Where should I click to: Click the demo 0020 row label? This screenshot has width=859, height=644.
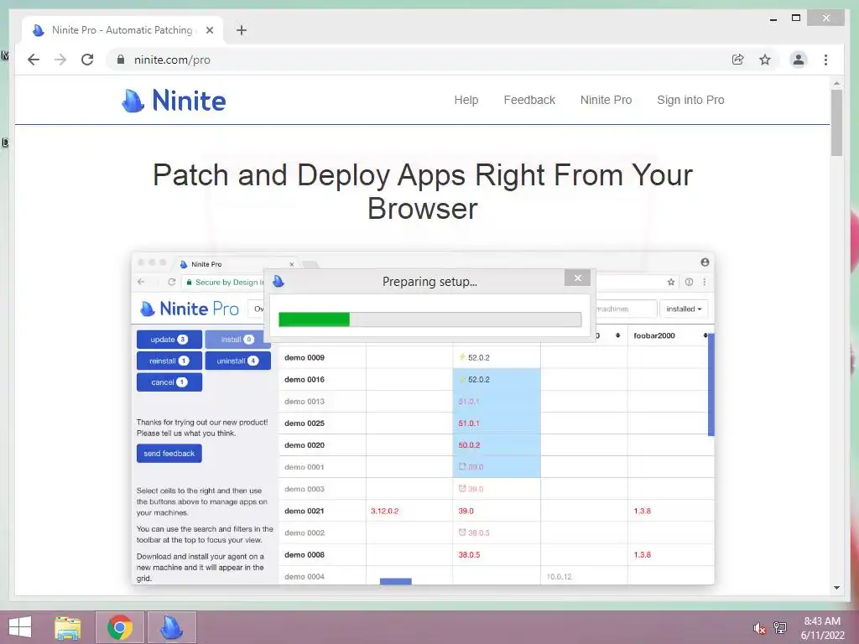click(x=305, y=445)
